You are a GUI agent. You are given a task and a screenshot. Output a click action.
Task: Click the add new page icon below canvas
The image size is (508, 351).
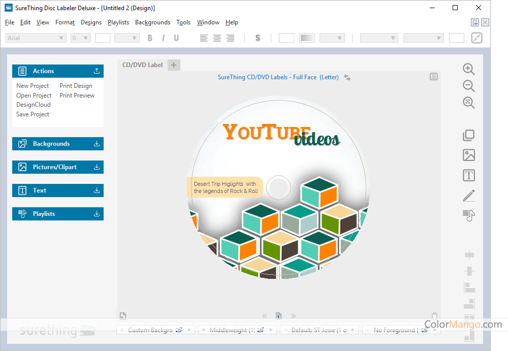(x=123, y=315)
